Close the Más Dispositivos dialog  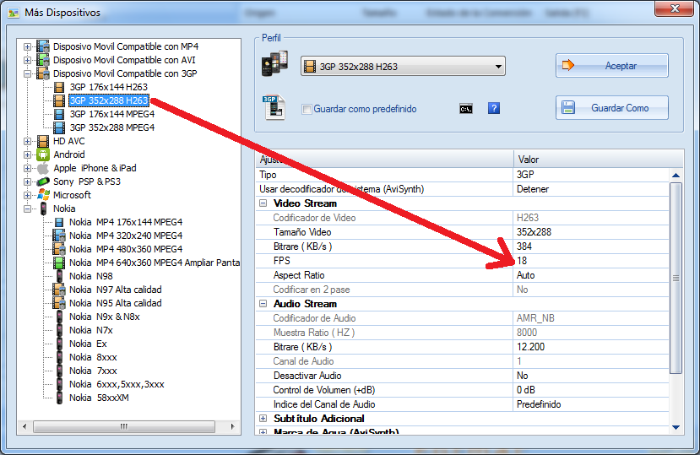[675, 8]
